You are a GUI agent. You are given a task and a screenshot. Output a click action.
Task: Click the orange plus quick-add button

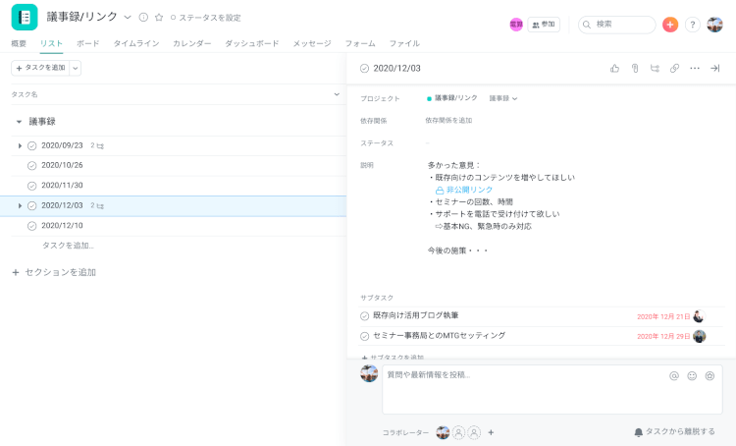670,25
